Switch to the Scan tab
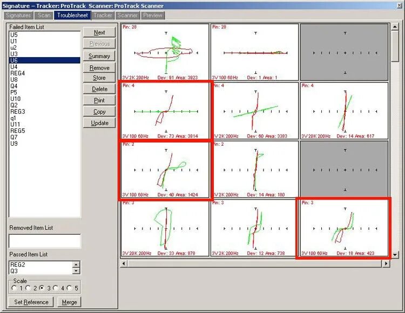Image resolution: width=405 pixels, height=313 pixels. (44, 15)
